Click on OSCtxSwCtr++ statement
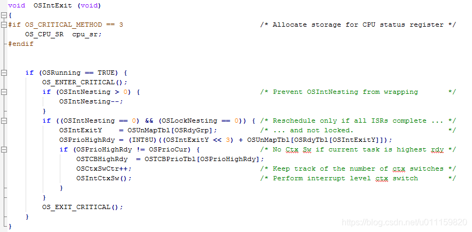Screen dimensions: 472x232 pos(104,169)
